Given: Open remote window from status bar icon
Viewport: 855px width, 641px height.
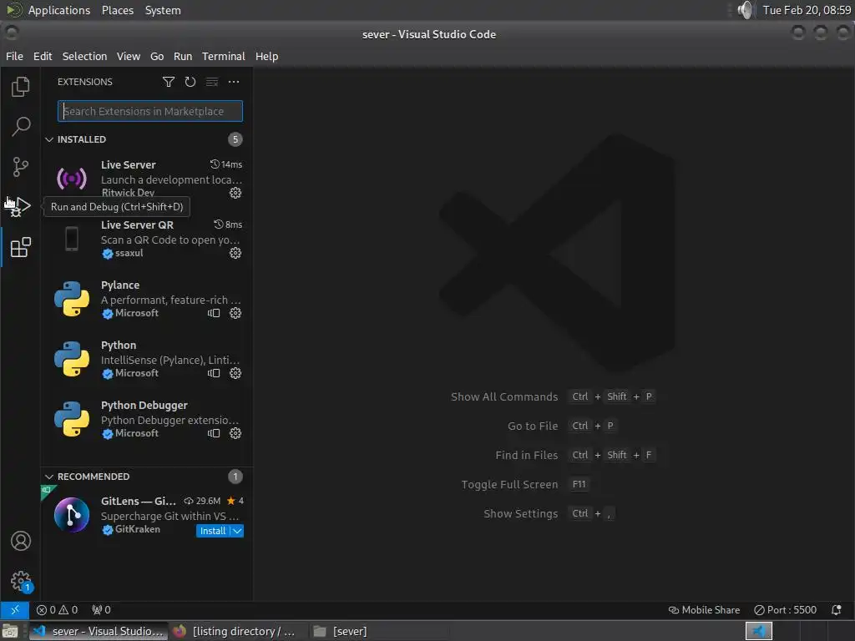Looking at the screenshot, I should point(15,610).
